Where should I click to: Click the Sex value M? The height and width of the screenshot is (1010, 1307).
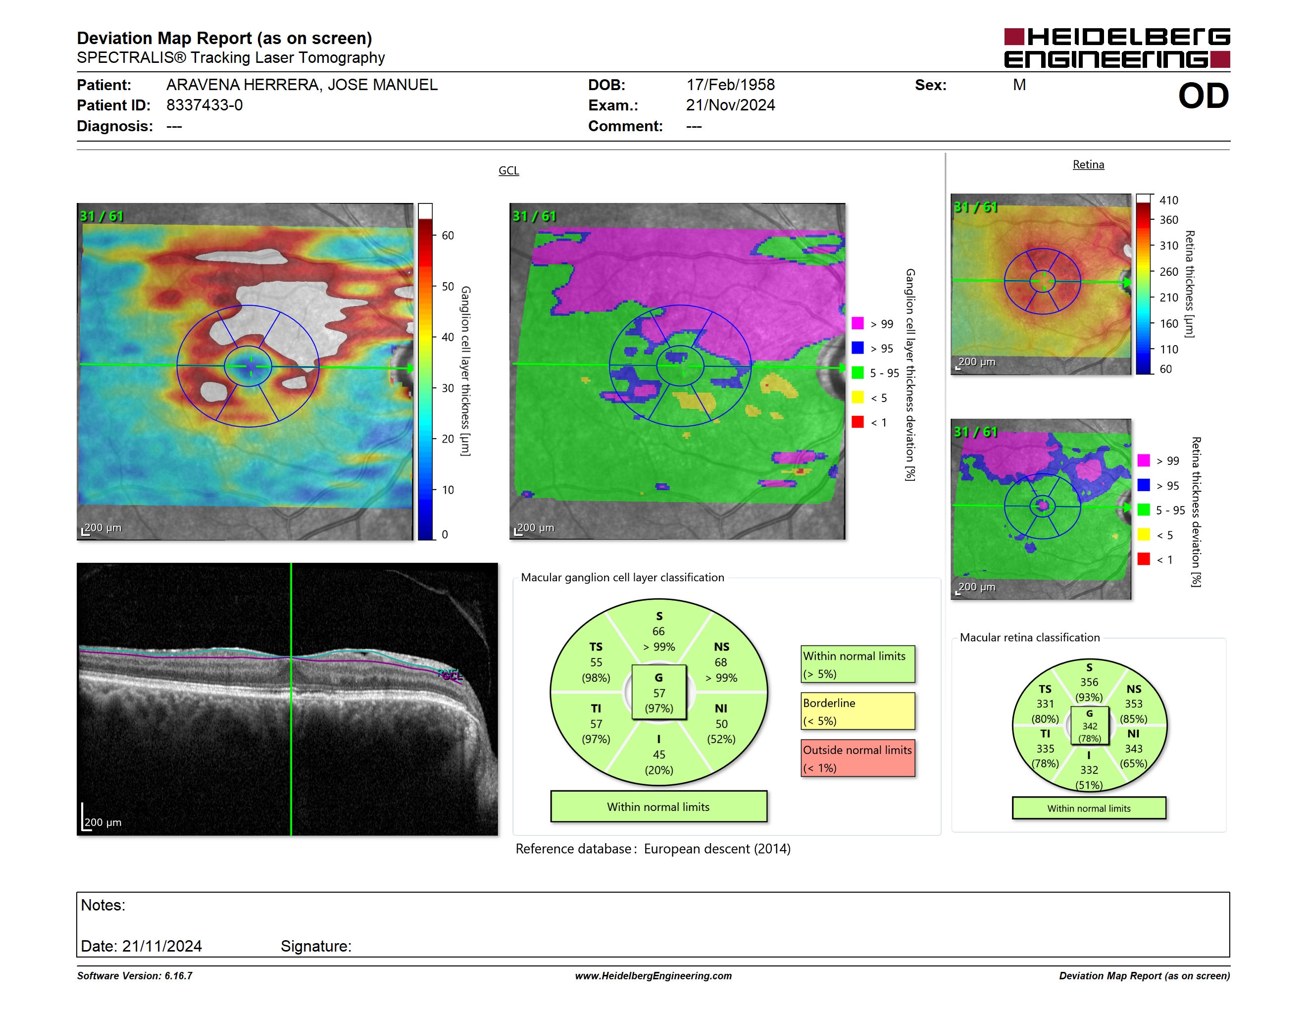1019,85
